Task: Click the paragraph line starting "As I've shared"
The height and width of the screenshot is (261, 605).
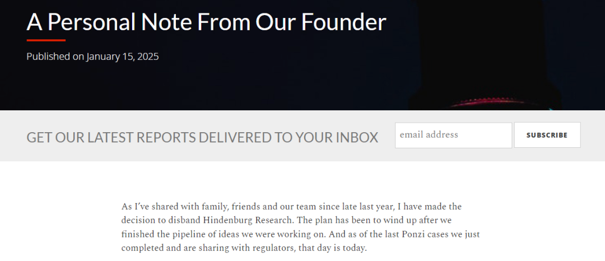Action: pos(291,207)
